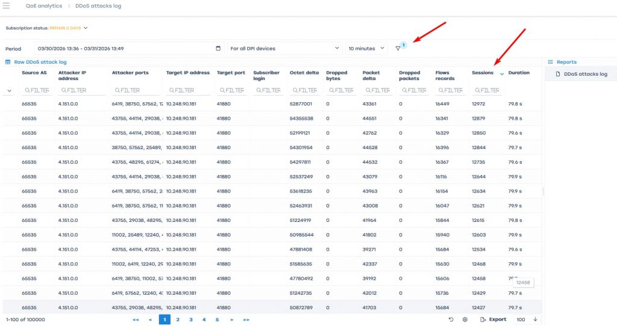Click the 1-100 of 100000 record count
This screenshot has height=326, width=617.
point(25,320)
